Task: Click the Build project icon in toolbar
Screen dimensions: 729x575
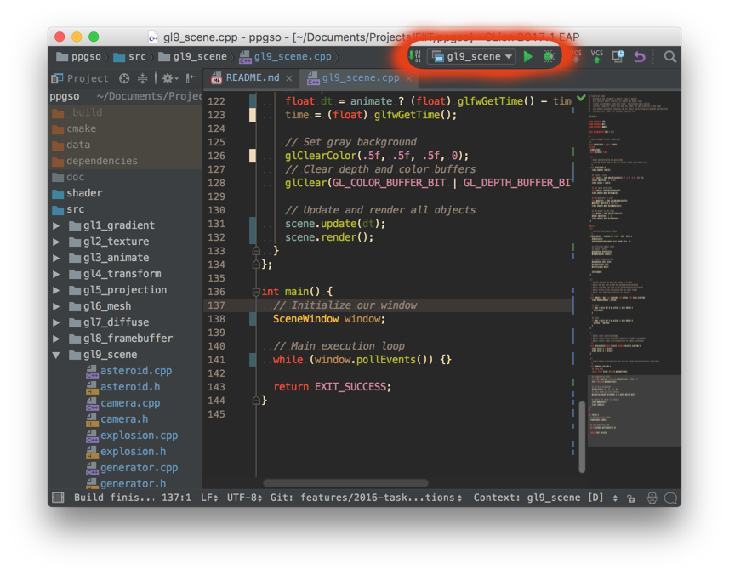Action: (414, 56)
